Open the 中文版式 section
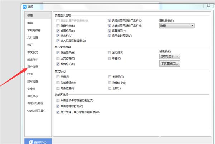Screen dimensions: 215x144 click(33, 52)
